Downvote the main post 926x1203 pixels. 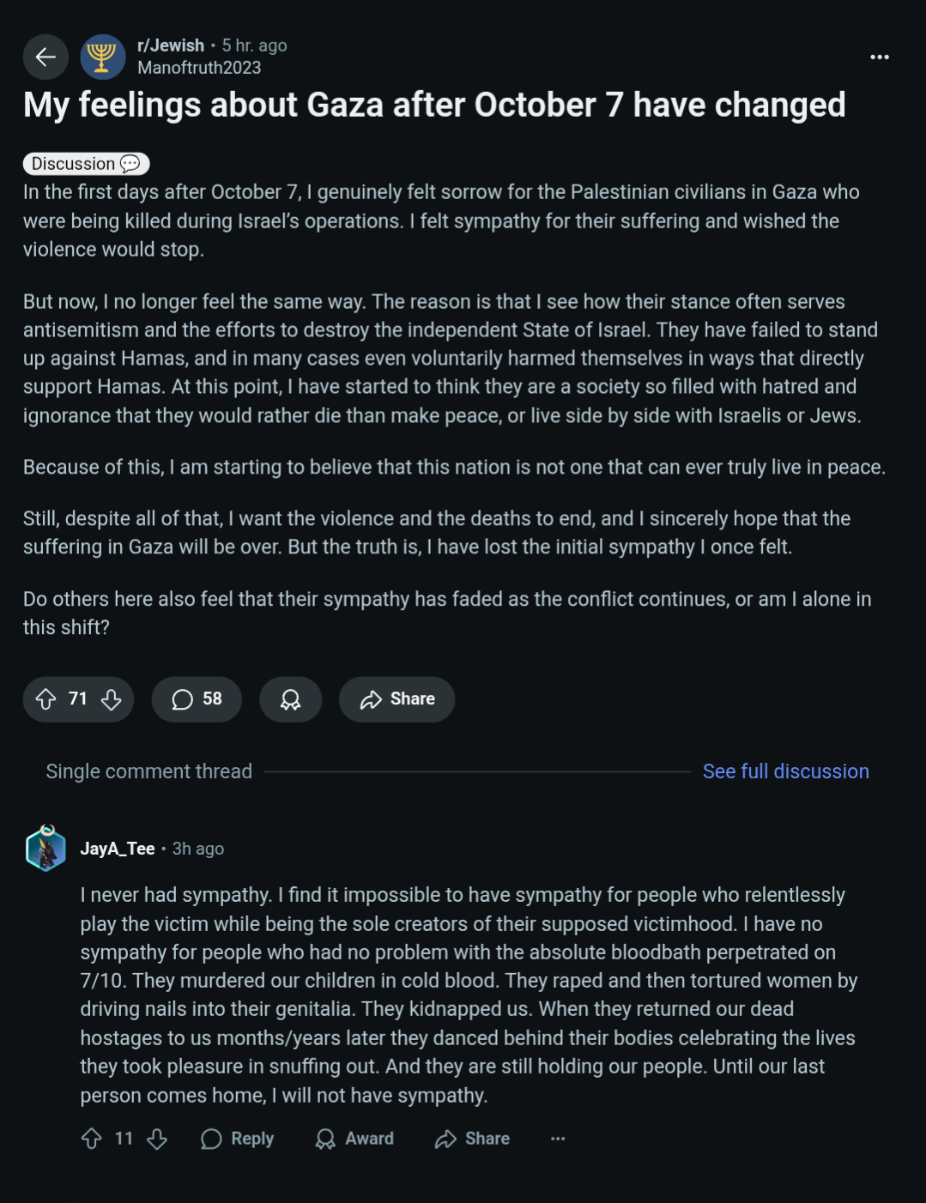112,699
